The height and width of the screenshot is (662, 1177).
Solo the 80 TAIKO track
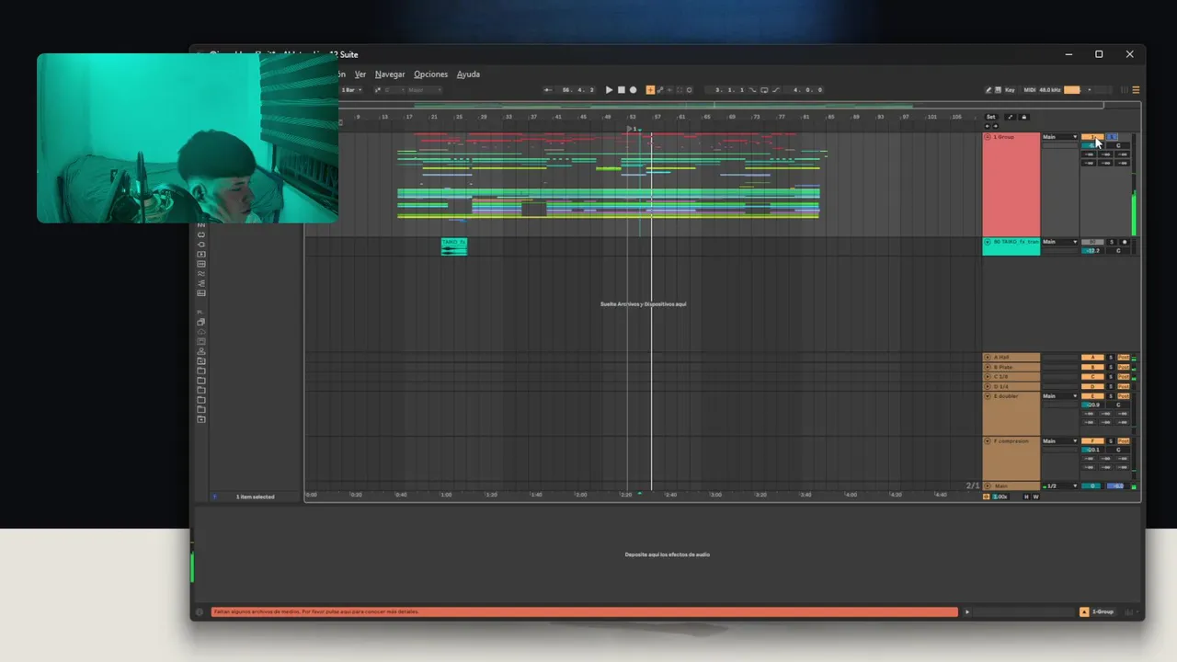(1112, 242)
